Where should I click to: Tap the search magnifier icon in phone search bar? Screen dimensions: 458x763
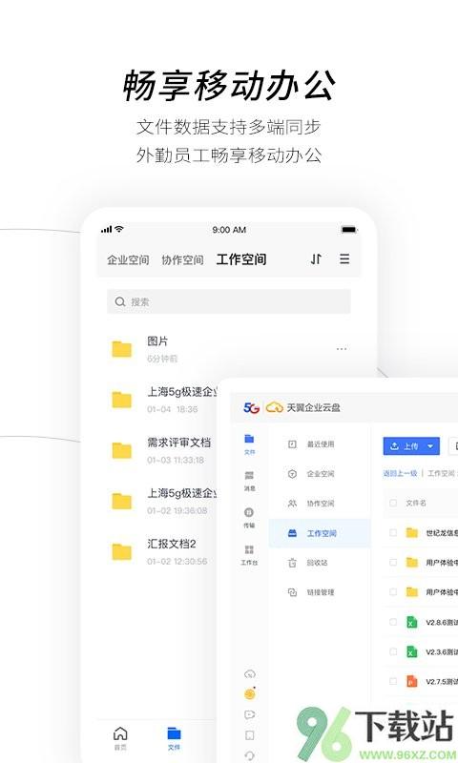[119, 301]
